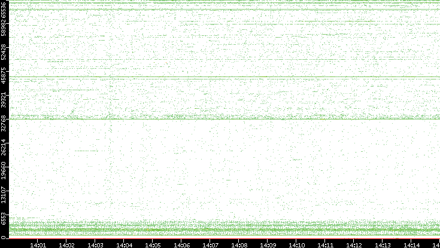Select the 14:11 time axis marker

325,244
